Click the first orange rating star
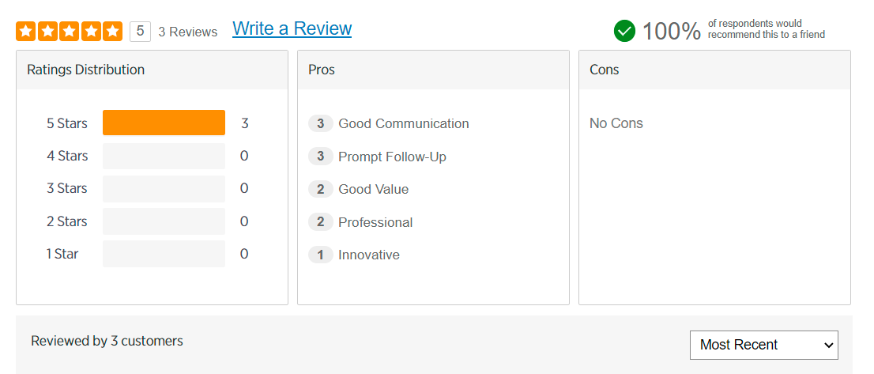874x374 pixels. 26,32
